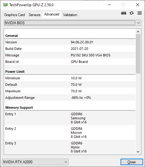Viewport: 145px width, 167px height.
Task: Select the Advanced tab
Action: 52,14
